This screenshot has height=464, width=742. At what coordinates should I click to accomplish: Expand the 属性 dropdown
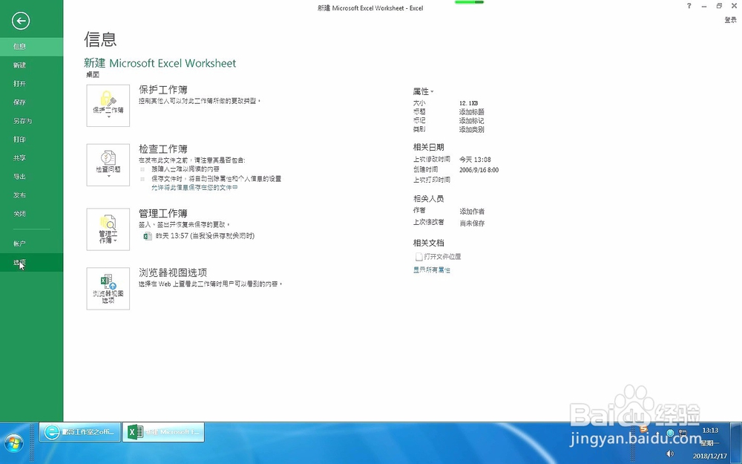423,91
